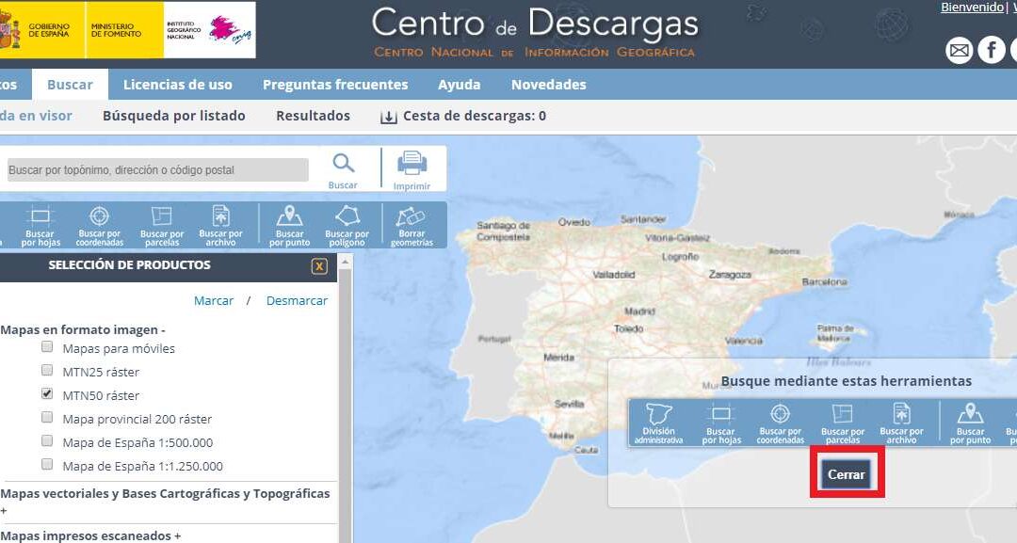Select Buscar por parcelas tool in left toolbar
The image size is (1017, 543).
coord(162,226)
